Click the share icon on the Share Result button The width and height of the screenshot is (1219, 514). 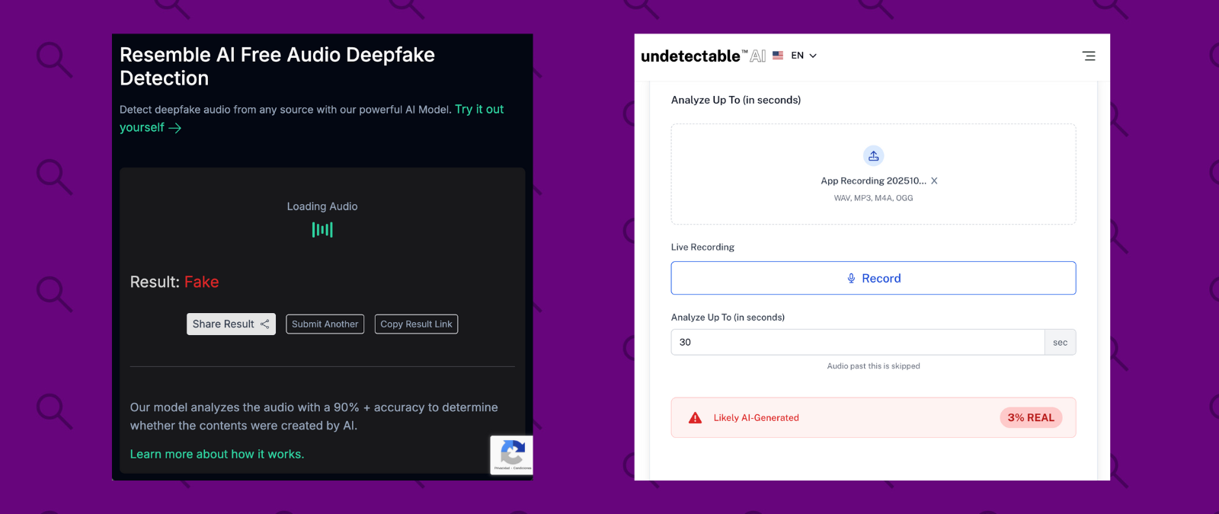[x=264, y=324]
